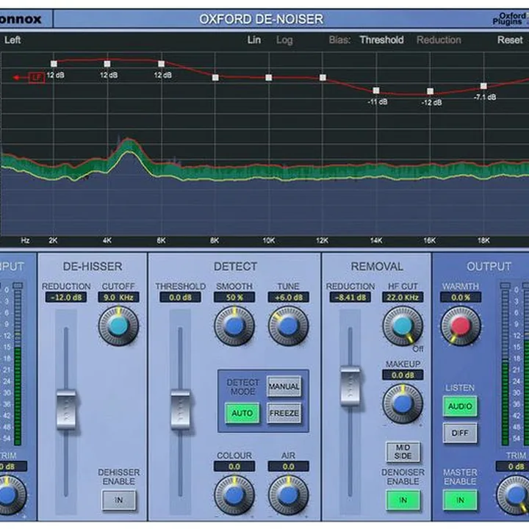
Task: Click the HF CUT 22.0 KHz field
Action: 403,298
